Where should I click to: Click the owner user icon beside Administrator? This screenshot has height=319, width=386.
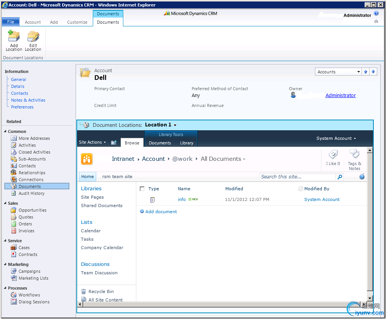(x=293, y=95)
